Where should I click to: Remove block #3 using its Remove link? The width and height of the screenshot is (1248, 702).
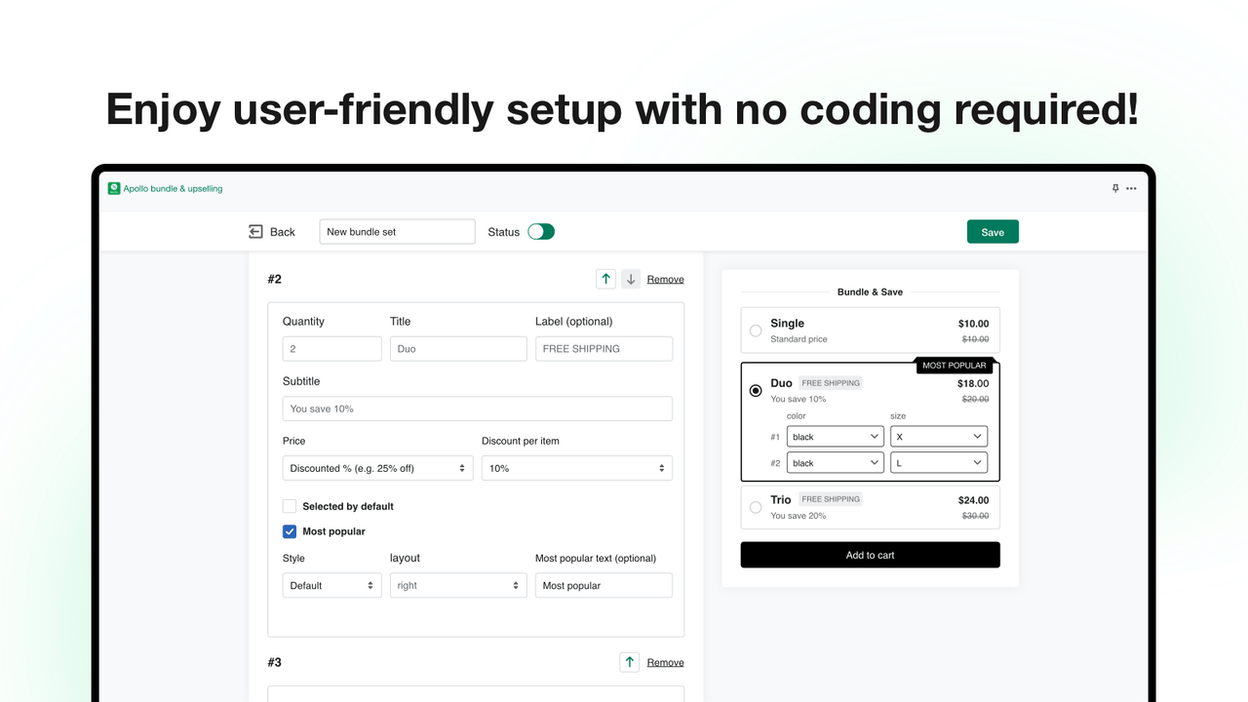tap(665, 661)
